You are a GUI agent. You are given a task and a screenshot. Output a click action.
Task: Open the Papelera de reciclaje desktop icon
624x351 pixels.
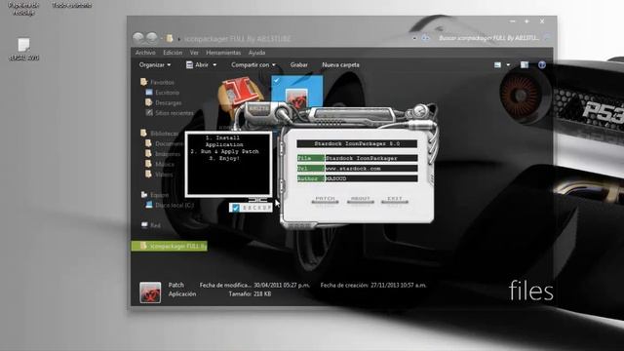(23, 9)
